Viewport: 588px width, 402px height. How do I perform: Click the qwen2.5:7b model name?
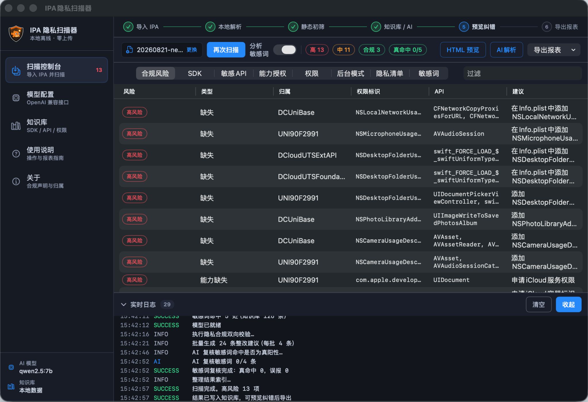36,371
